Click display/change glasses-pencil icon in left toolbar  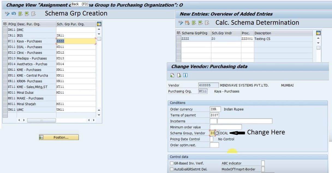pyautogui.click(x=7, y=14)
